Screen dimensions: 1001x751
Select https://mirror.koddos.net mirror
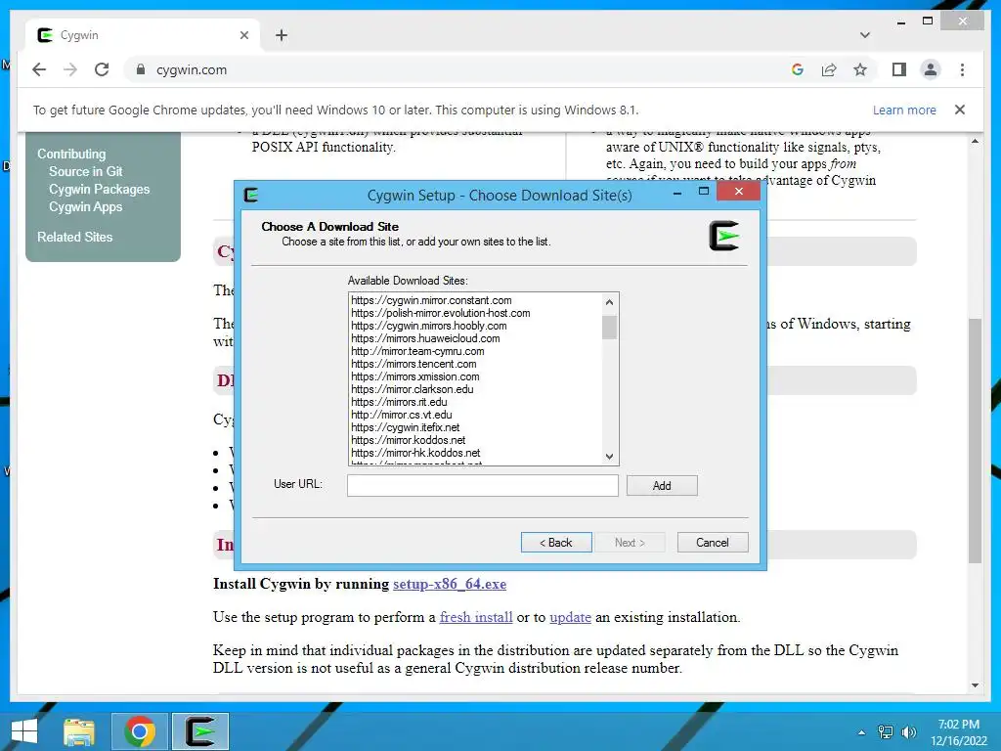click(x=408, y=441)
